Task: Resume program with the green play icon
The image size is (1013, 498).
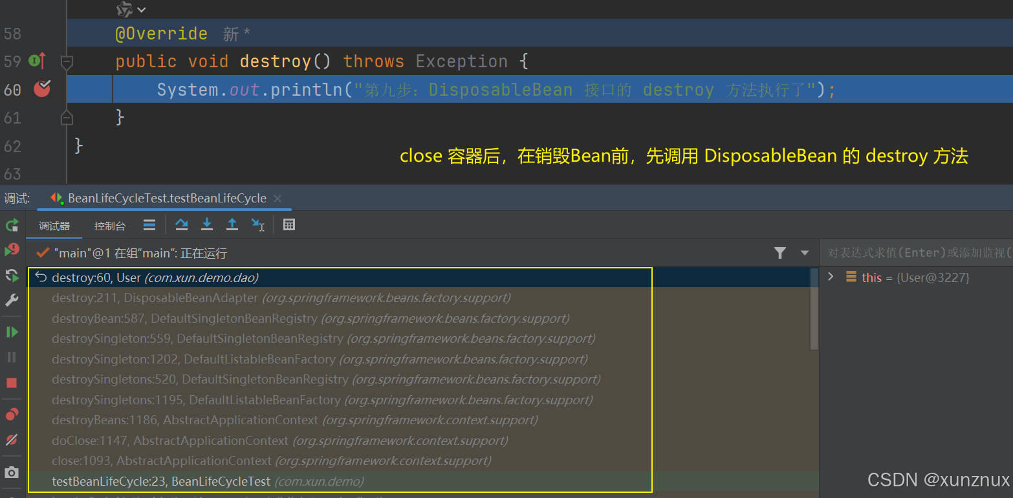Action: tap(12, 332)
